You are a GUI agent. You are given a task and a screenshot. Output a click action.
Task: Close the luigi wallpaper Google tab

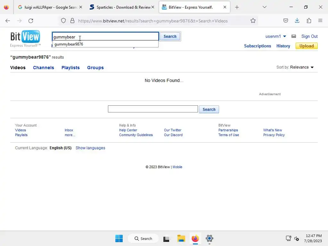81,7
